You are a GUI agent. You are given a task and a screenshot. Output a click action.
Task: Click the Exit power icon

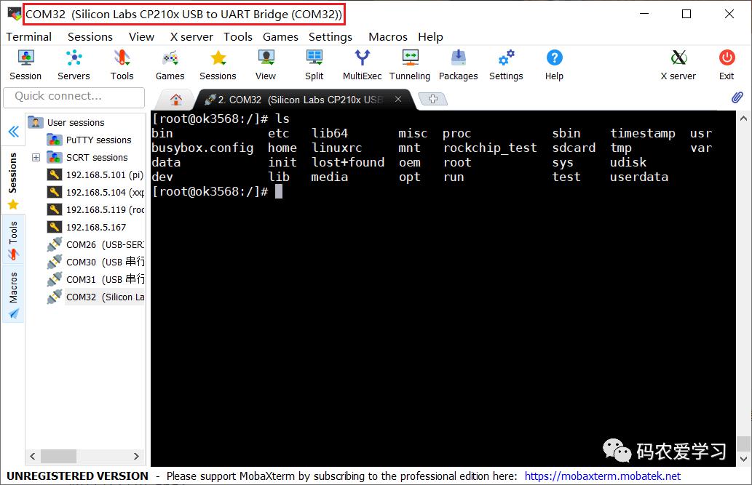(x=727, y=65)
